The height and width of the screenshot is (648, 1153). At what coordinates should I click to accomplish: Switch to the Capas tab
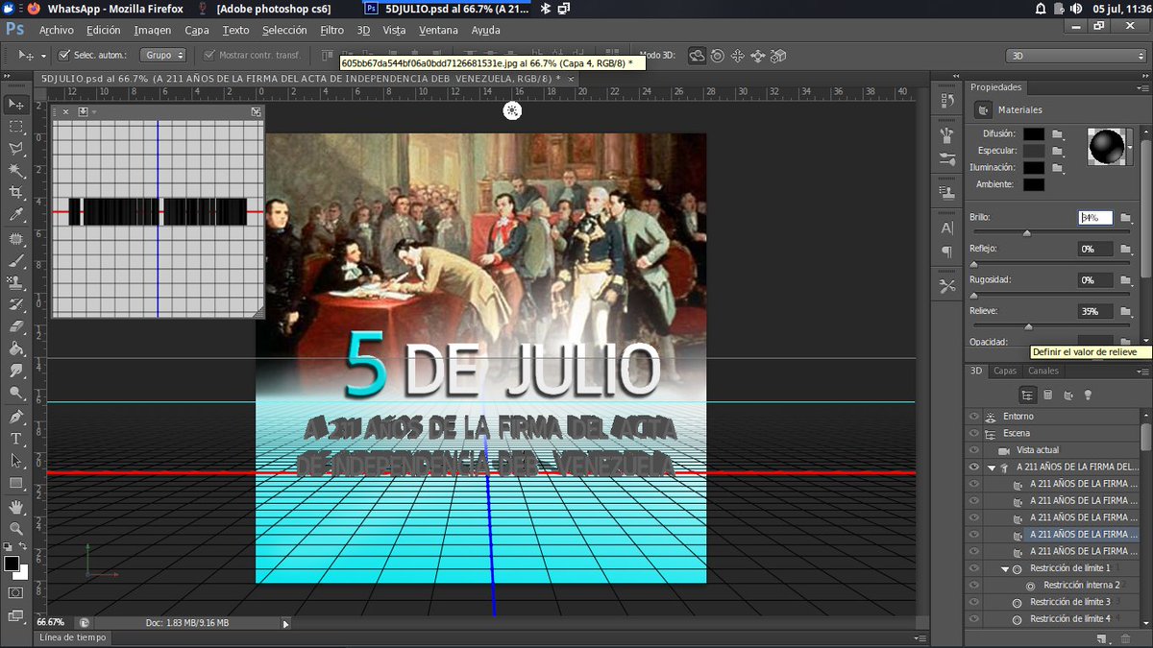[x=1005, y=371]
